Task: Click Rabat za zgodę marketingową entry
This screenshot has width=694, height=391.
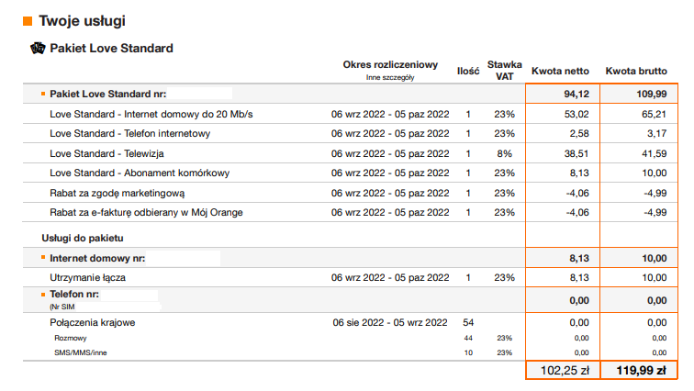Action: [x=118, y=193]
